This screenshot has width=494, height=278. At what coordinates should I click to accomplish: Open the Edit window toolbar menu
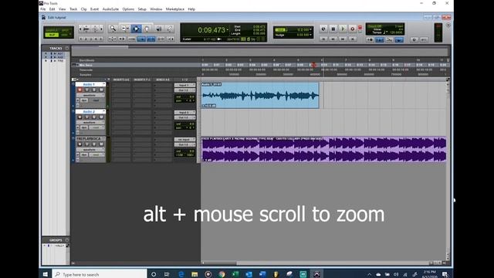coord(448,25)
